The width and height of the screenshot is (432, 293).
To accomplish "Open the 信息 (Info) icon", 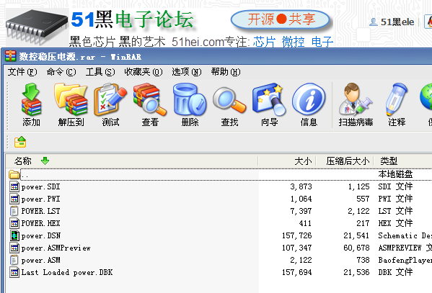I will 309,99.
